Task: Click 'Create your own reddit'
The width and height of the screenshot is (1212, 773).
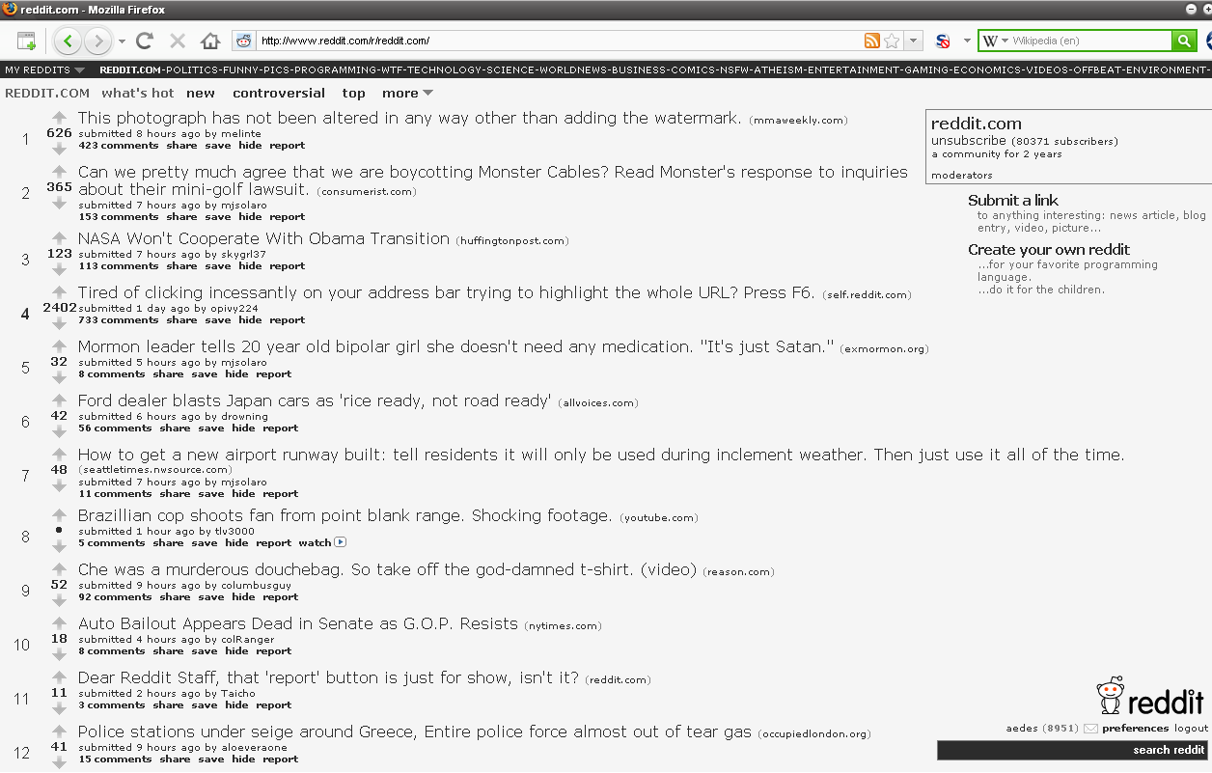Action: point(1049,250)
